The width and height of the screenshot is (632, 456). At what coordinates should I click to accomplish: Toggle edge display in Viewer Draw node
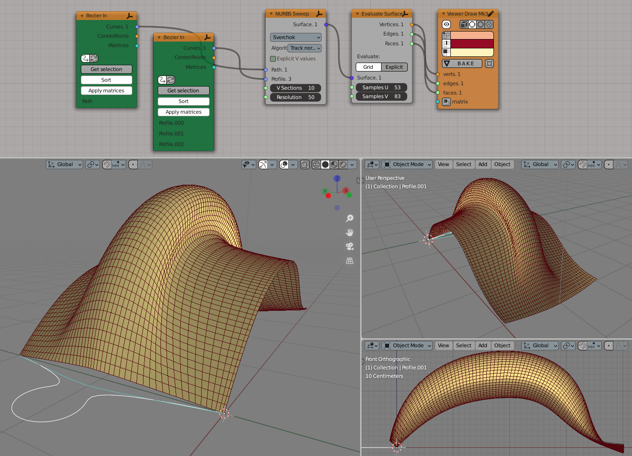446,44
